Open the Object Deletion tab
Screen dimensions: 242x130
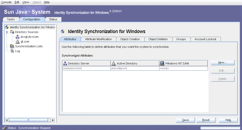(158, 39)
